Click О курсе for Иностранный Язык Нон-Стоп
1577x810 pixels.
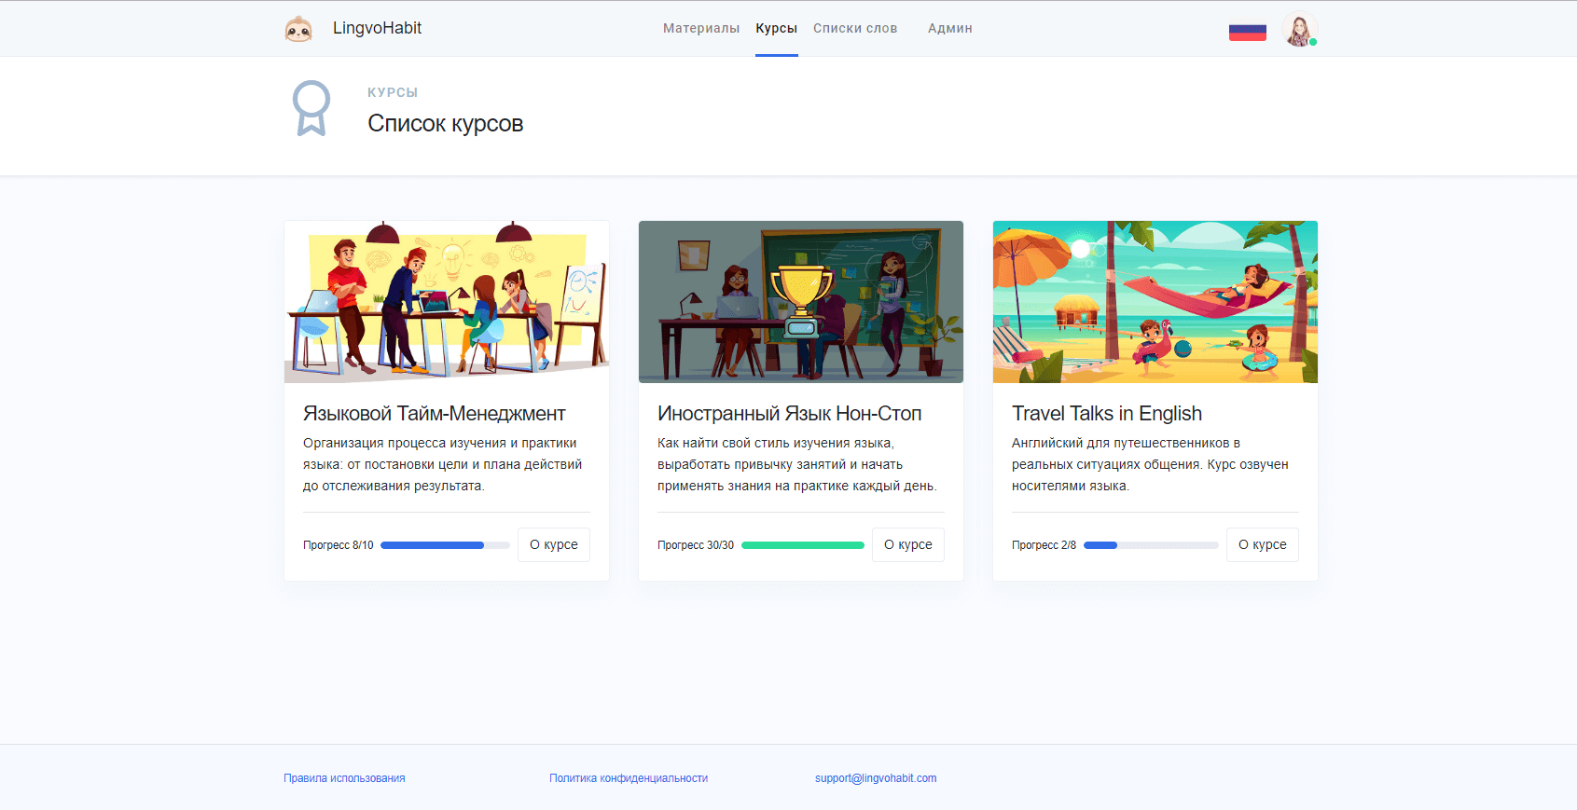click(908, 544)
